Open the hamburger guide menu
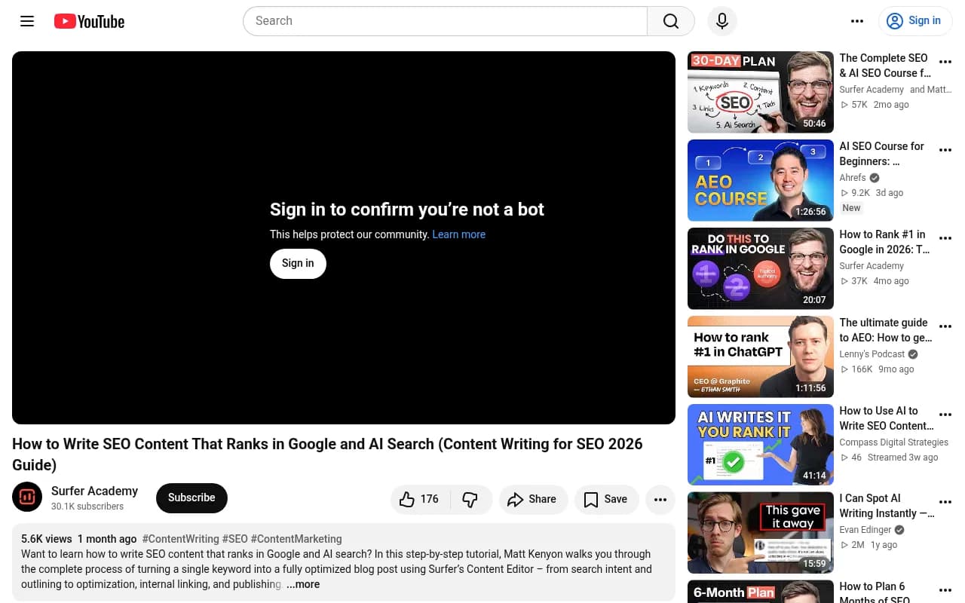965x603 pixels. 27,21
